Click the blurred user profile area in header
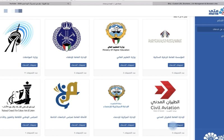Viewport: 224px width, 140px height. coord(13,11)
